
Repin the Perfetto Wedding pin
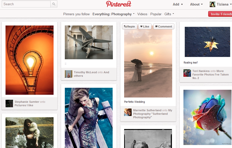click(129, 26)
